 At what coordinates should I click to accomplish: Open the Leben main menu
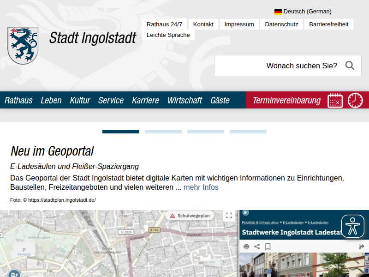tap(51, 100)
